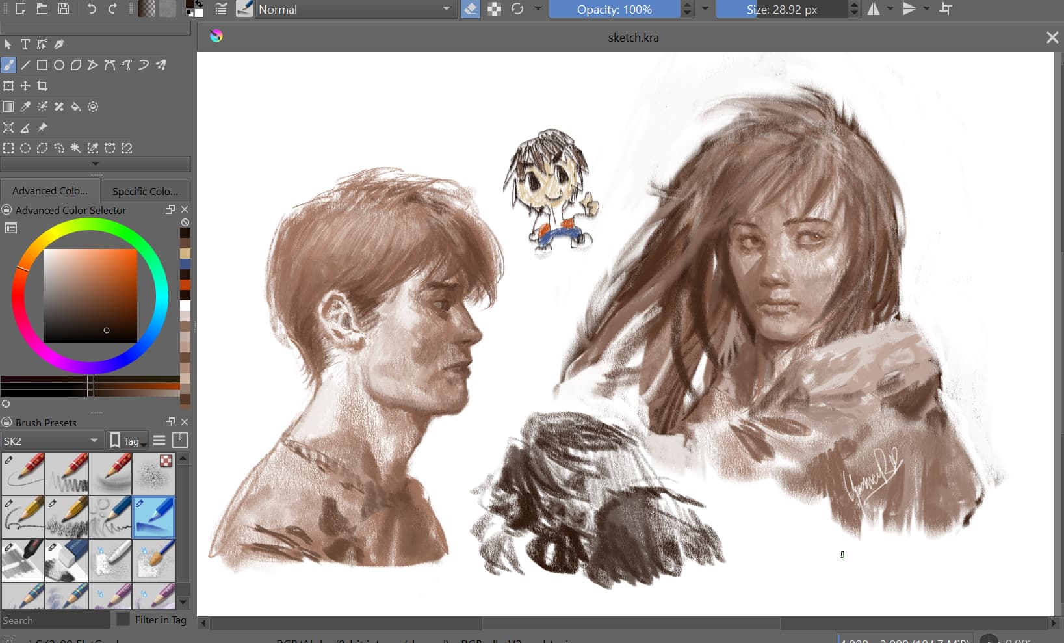Select the Move tool
Viewport: 1064px width, 643px height.
tap(25, 86)
